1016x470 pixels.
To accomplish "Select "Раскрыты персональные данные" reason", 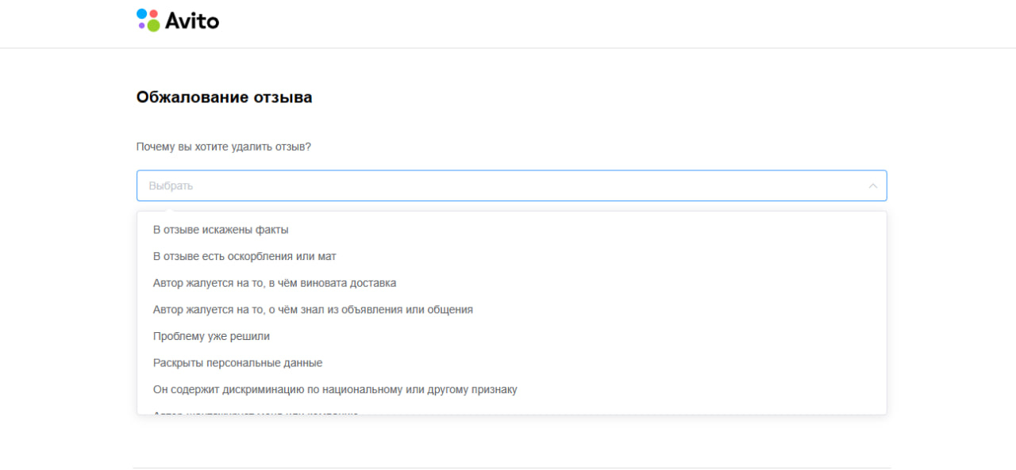I will [x=237, y=363].
